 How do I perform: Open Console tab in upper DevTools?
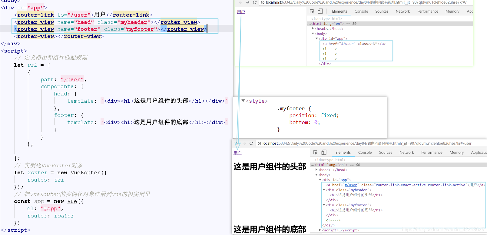tap(361, 11)
